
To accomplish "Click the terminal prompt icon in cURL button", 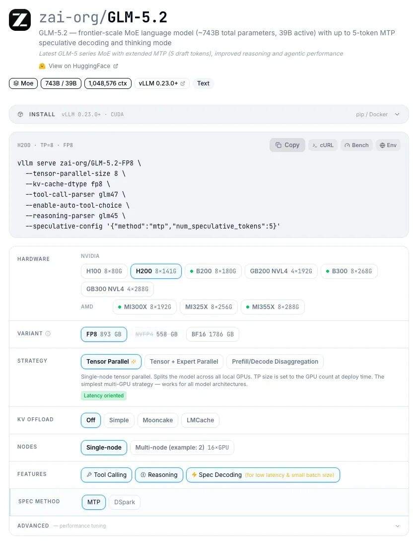I will tap(315, 145).
